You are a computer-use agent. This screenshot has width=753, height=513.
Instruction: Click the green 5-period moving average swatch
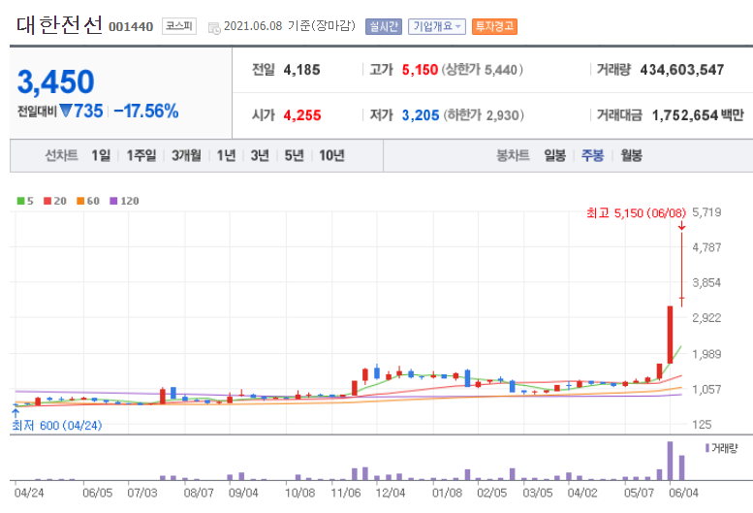tap(20, 201)
